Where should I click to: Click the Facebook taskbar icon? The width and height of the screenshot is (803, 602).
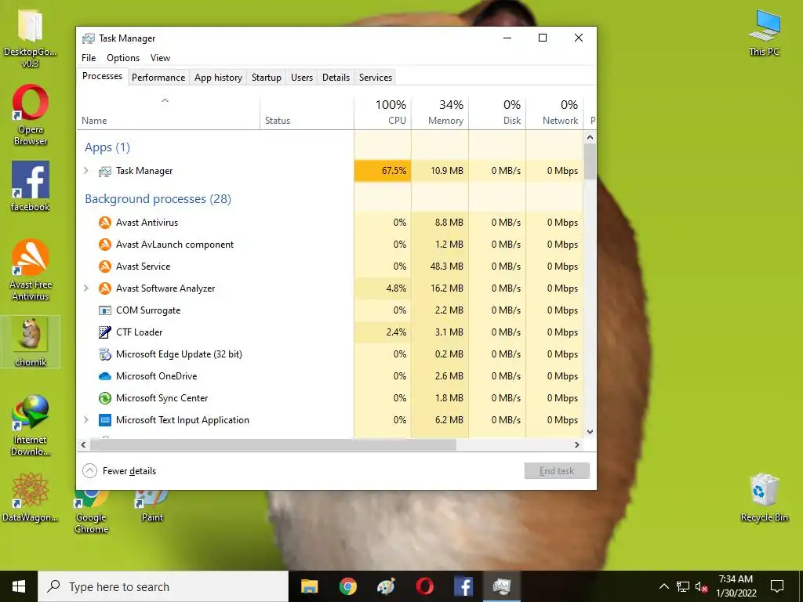pos(463,586)
